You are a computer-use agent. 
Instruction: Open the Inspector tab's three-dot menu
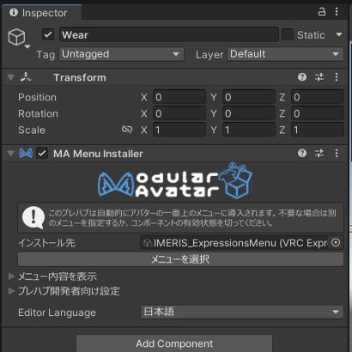(x=337, y=12)
